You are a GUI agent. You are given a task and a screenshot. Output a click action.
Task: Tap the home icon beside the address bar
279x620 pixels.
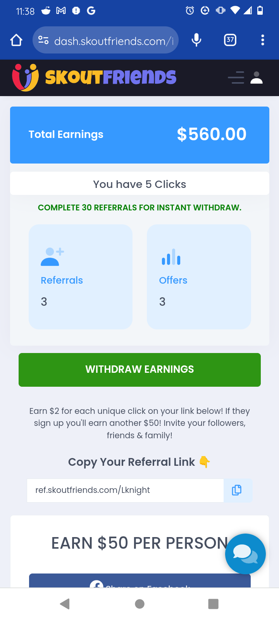click(16, 40)
